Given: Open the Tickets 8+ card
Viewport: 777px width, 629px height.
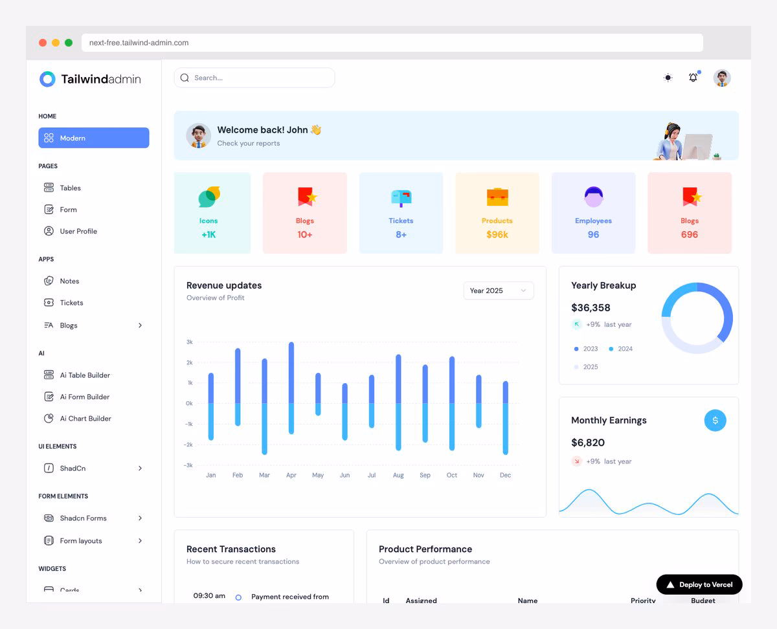Looking at the screenshot, I should (x=401, y=213).
